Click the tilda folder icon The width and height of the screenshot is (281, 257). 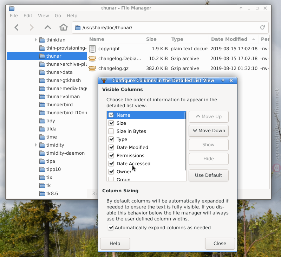tap(42, 129)
